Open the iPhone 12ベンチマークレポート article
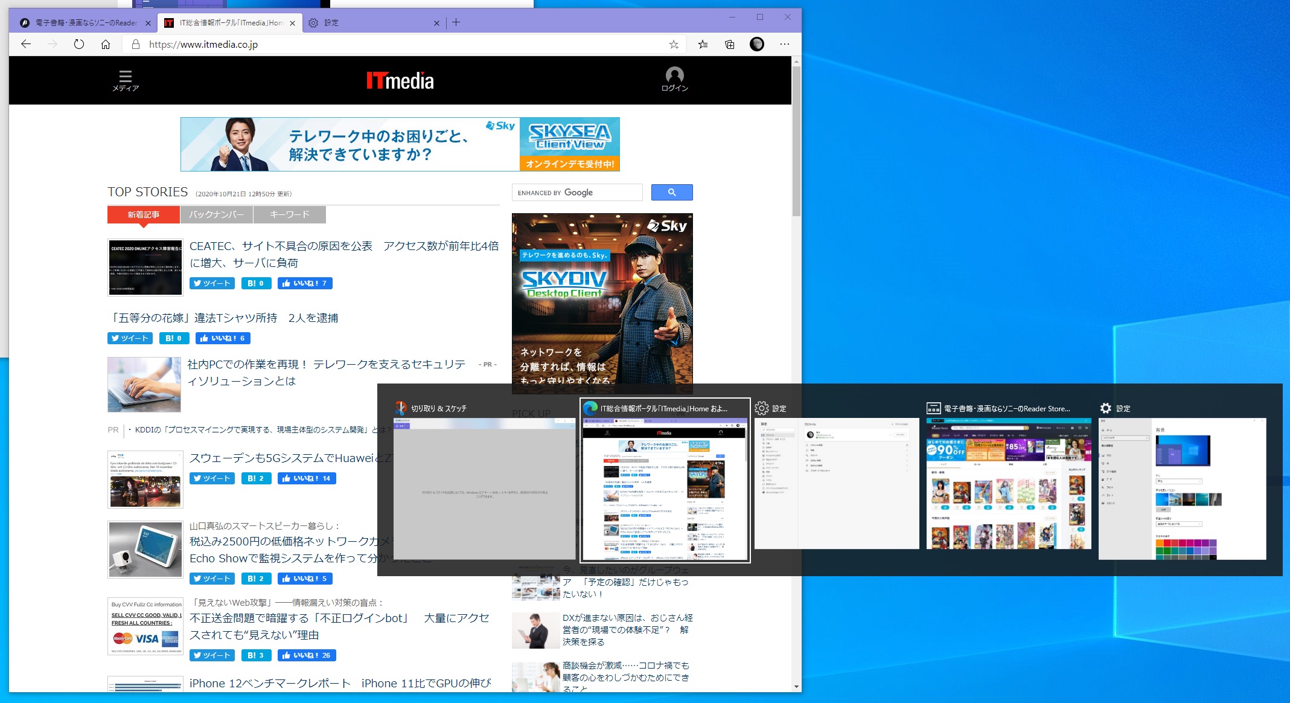Viewport: 1290px width, 703px height. pyautogui.click(x=340, y=683)
